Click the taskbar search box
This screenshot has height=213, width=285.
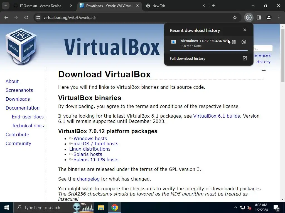pos(53,207)
